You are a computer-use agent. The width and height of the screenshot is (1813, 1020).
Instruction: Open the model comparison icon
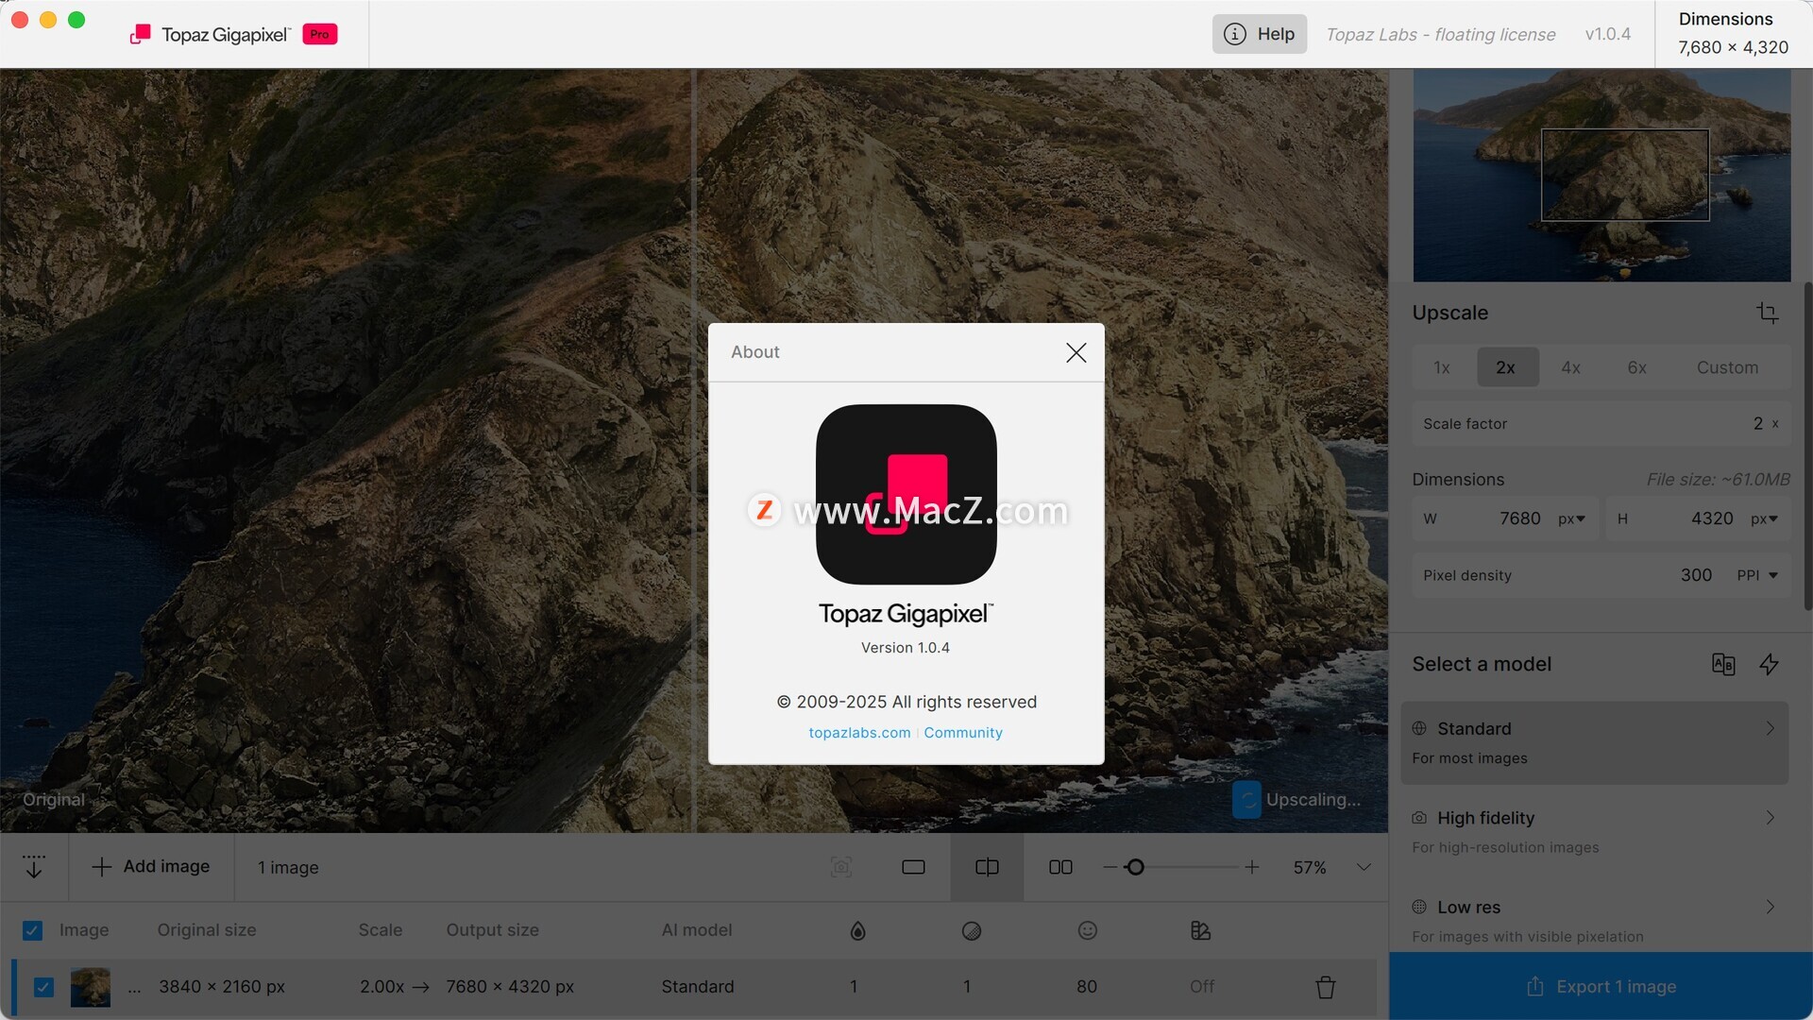point(1722,665)
